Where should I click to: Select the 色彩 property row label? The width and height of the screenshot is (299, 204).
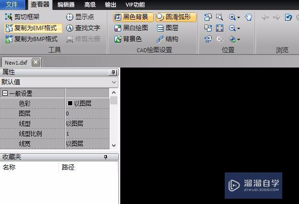click(x=24, y=103)
